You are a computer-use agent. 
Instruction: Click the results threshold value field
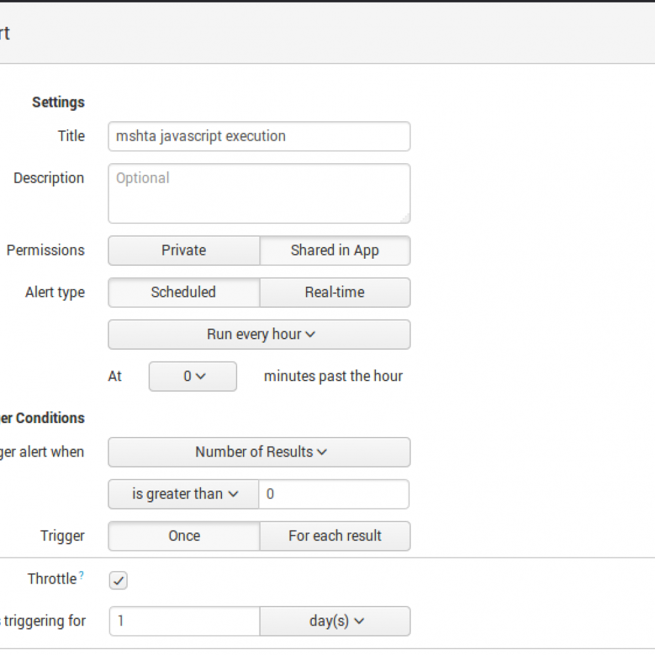pos(334,495)
